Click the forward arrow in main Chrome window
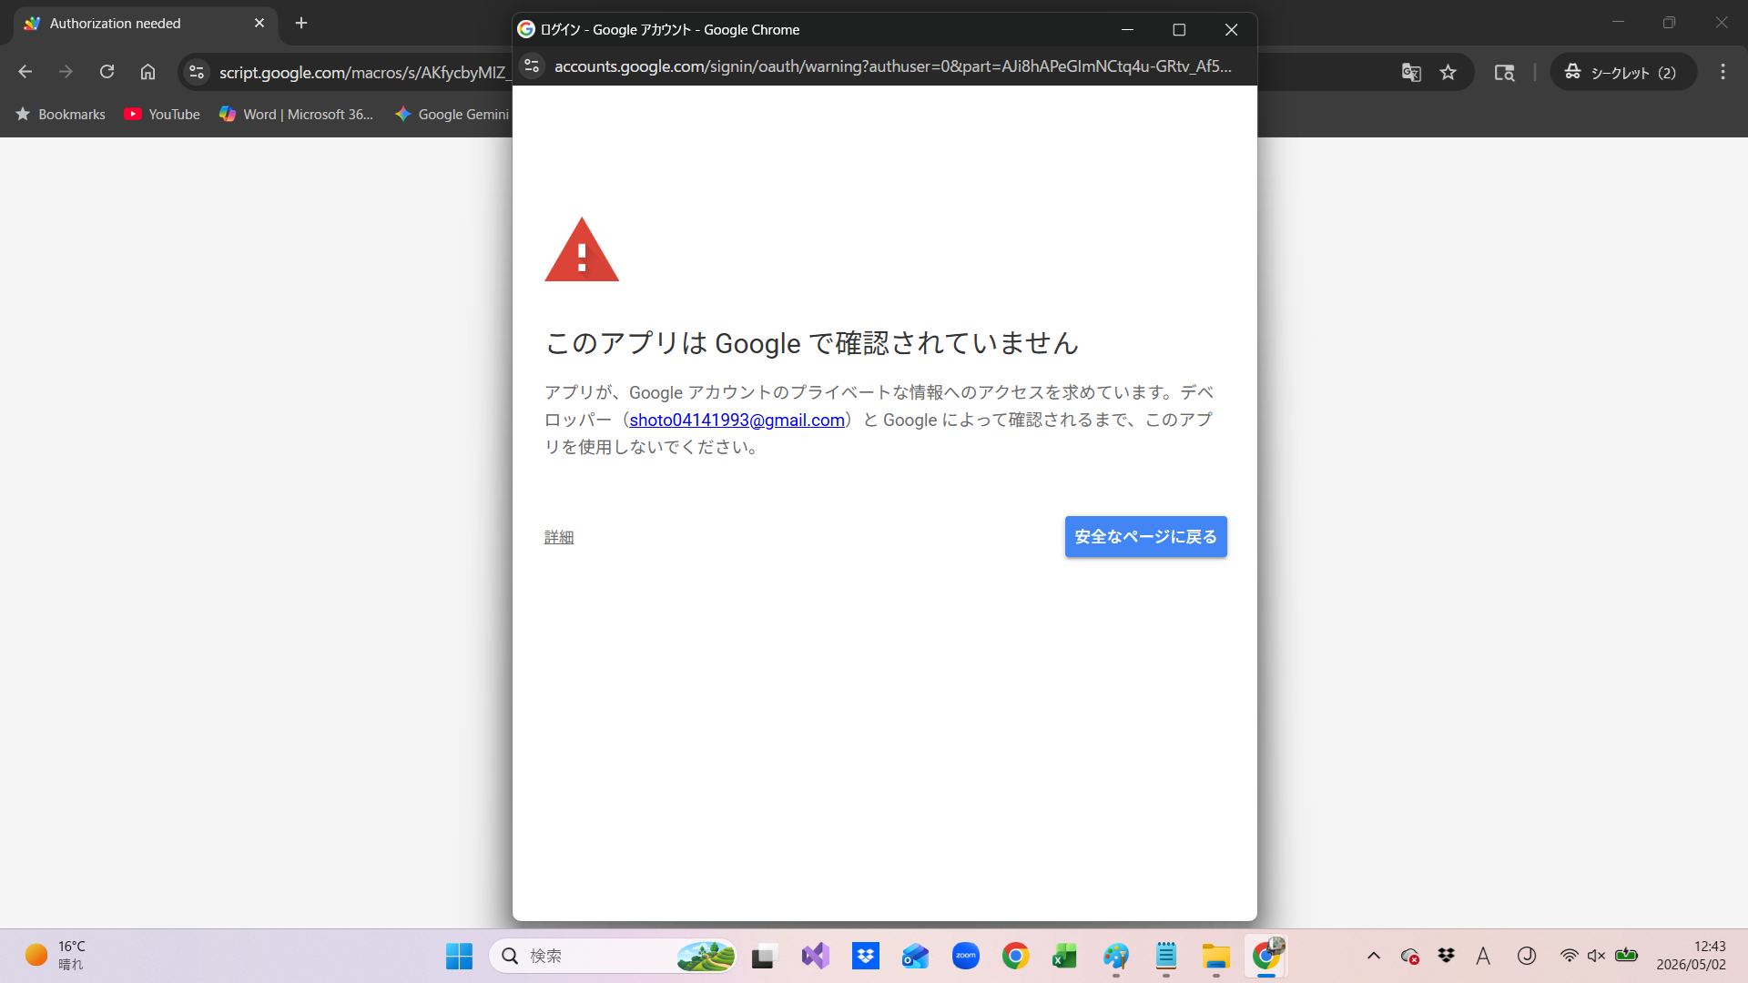Viewport: 1748px width, 983px height. (x=66, y=72)
